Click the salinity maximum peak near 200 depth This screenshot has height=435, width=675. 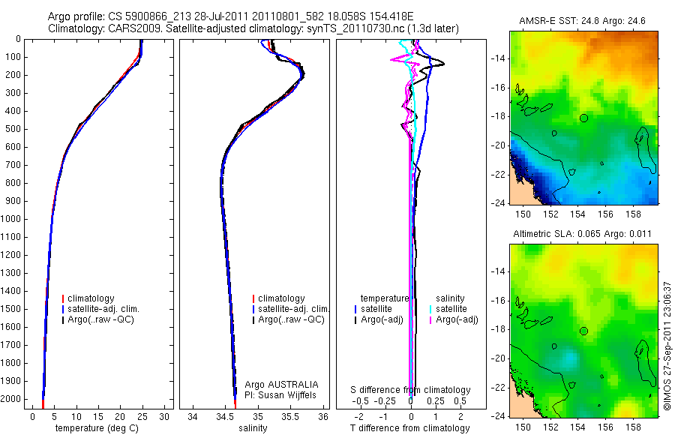tap(303, 75)
